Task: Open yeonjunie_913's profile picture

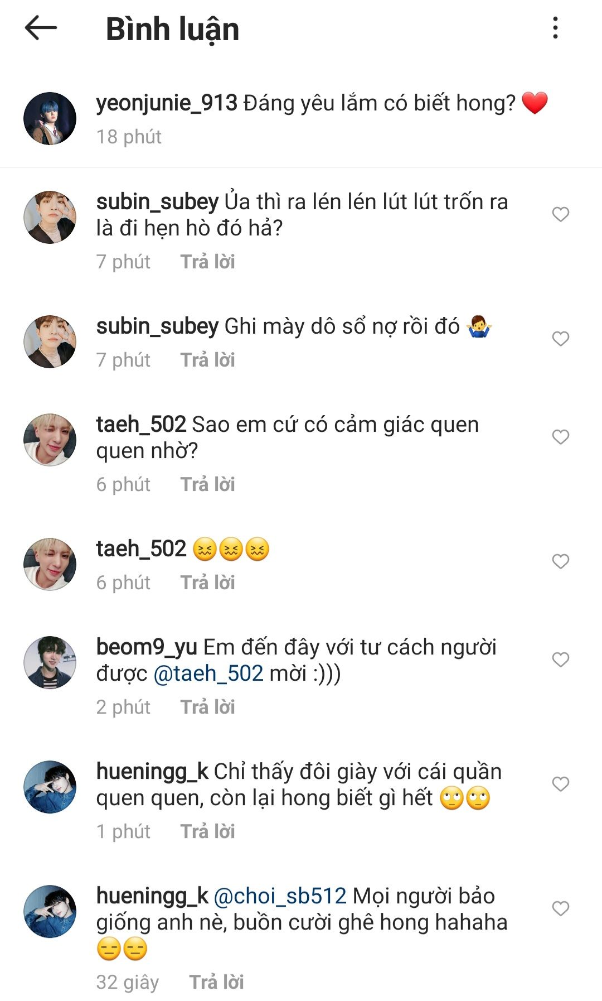Action: pyautogui.click(x=50, y=119)
